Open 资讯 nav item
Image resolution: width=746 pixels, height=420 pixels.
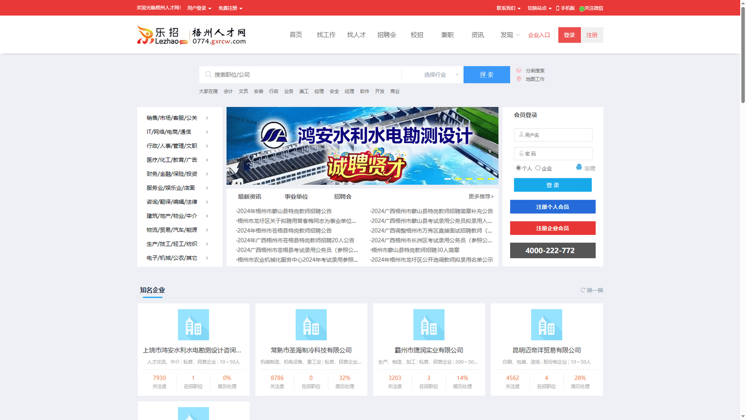coord(478,35)
